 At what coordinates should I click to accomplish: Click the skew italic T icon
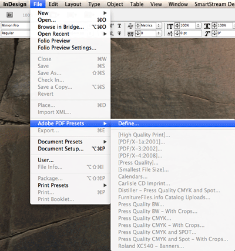coord(207,34)
